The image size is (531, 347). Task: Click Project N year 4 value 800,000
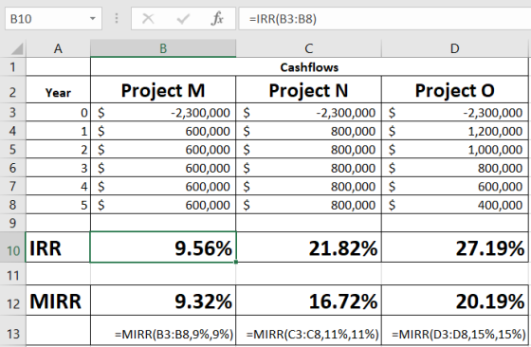pyautogui.click(x=308, y=186)
